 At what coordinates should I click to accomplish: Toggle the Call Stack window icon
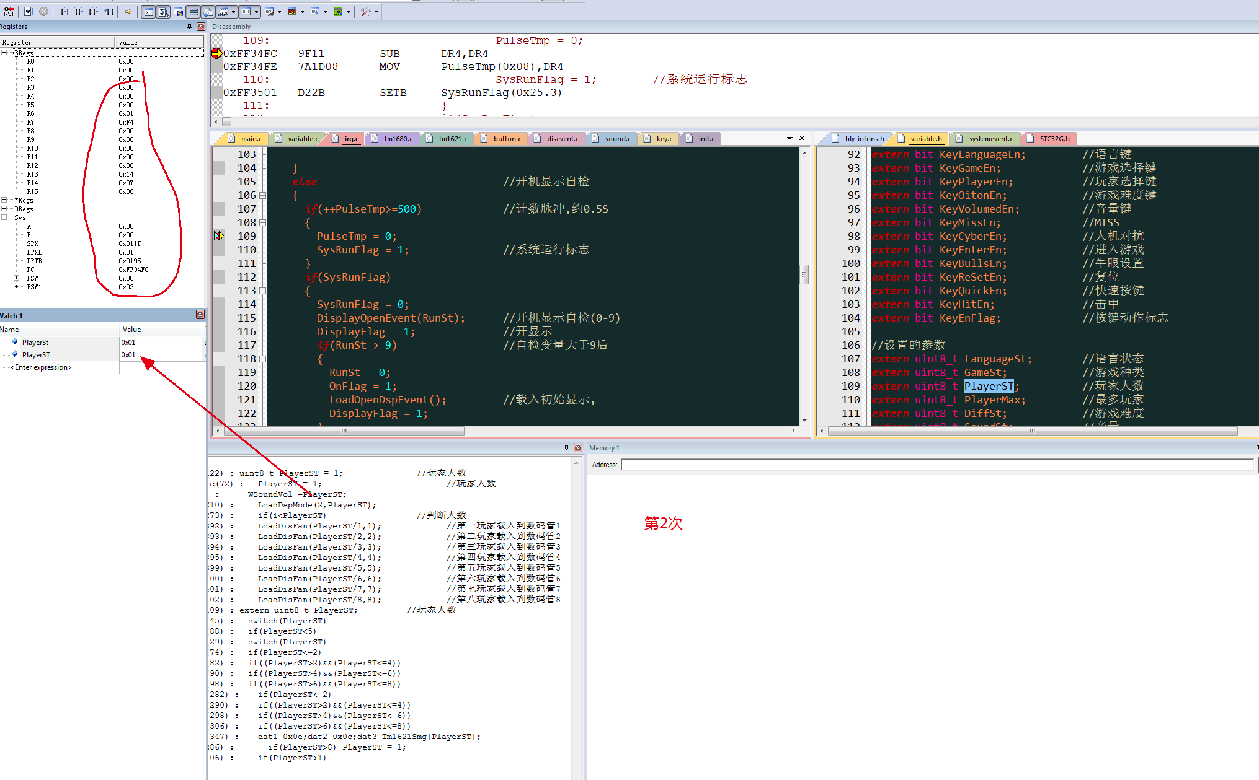pos(208,12)
